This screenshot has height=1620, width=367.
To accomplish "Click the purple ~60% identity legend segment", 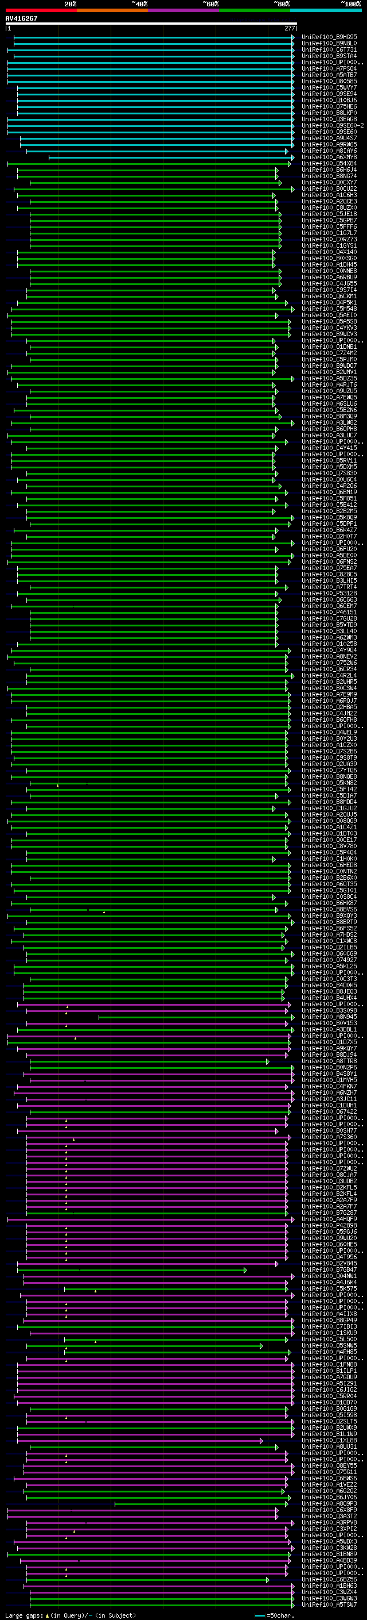I will (183, 10).
